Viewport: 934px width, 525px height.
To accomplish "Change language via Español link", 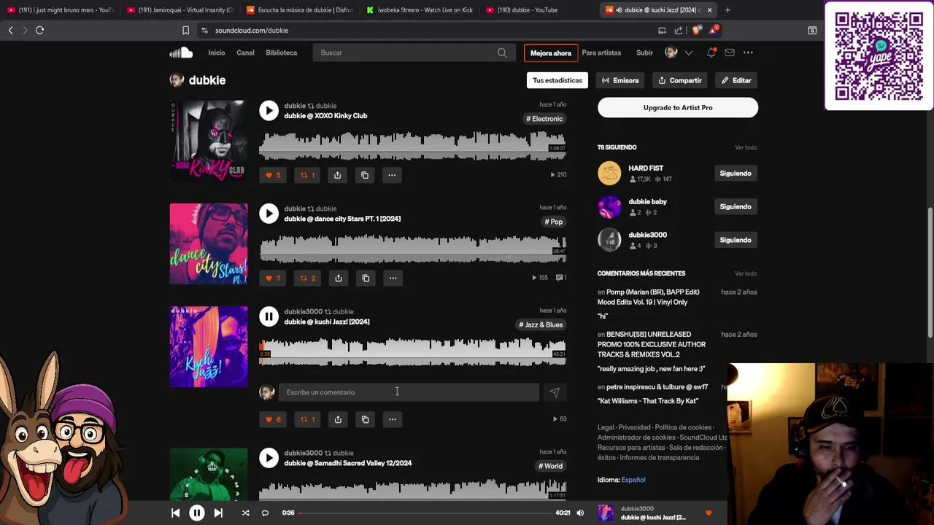I will point(633,480).
